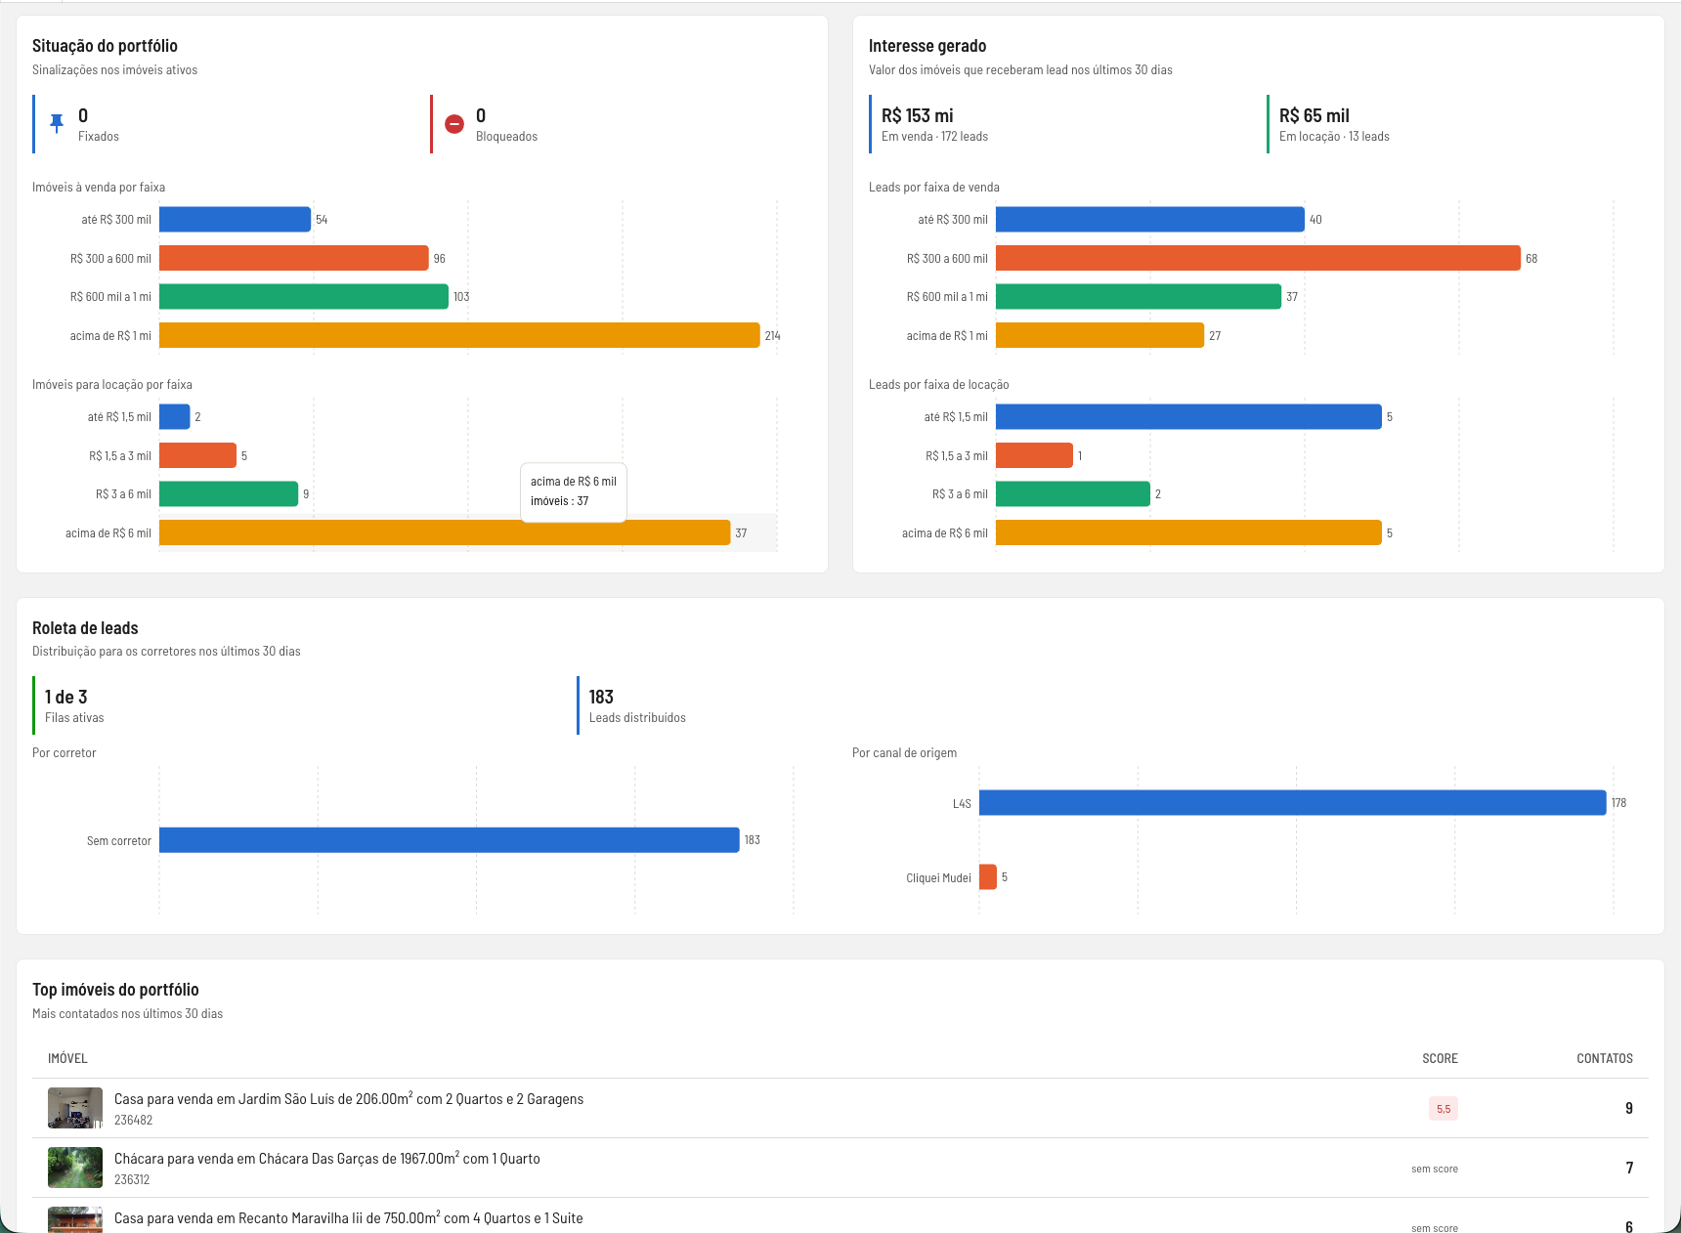
Task: Open listing Casa para venda em Jardim São Luís
Action: pyautogui.click(x=349, y=1099)
